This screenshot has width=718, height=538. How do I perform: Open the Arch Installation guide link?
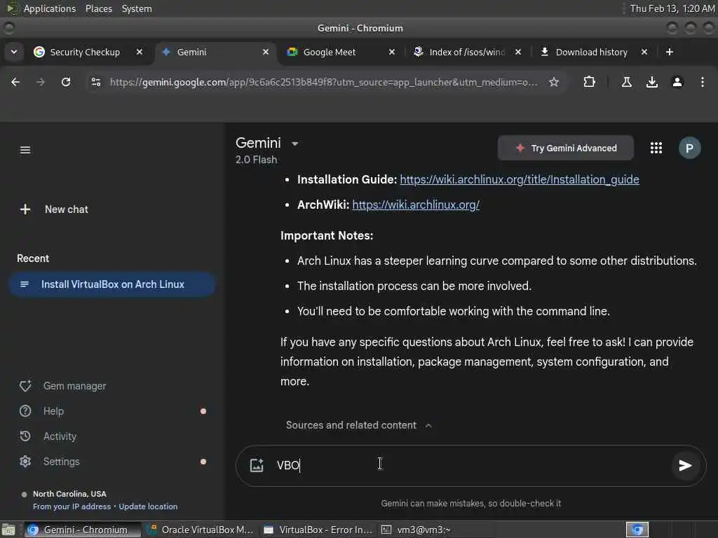pyautogui.click(x=520, y=179)
